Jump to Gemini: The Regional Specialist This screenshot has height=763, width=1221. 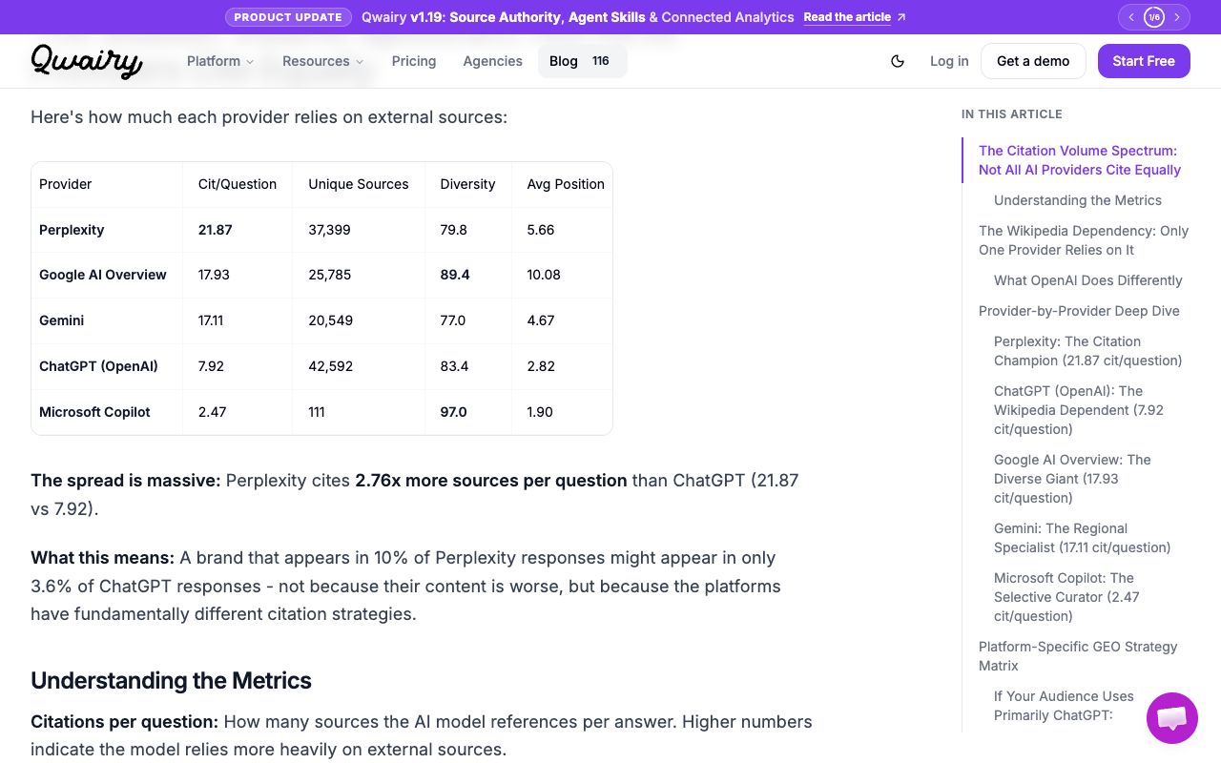(x=1082, y=538)
